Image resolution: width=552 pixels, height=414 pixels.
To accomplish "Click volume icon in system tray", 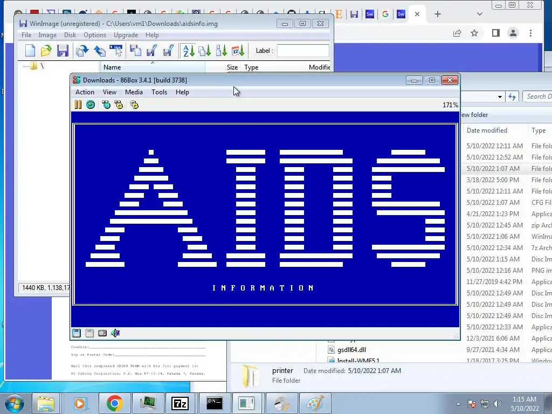I will coord(498,404).
